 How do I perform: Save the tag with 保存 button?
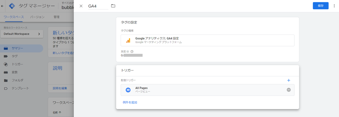(321, 6)
